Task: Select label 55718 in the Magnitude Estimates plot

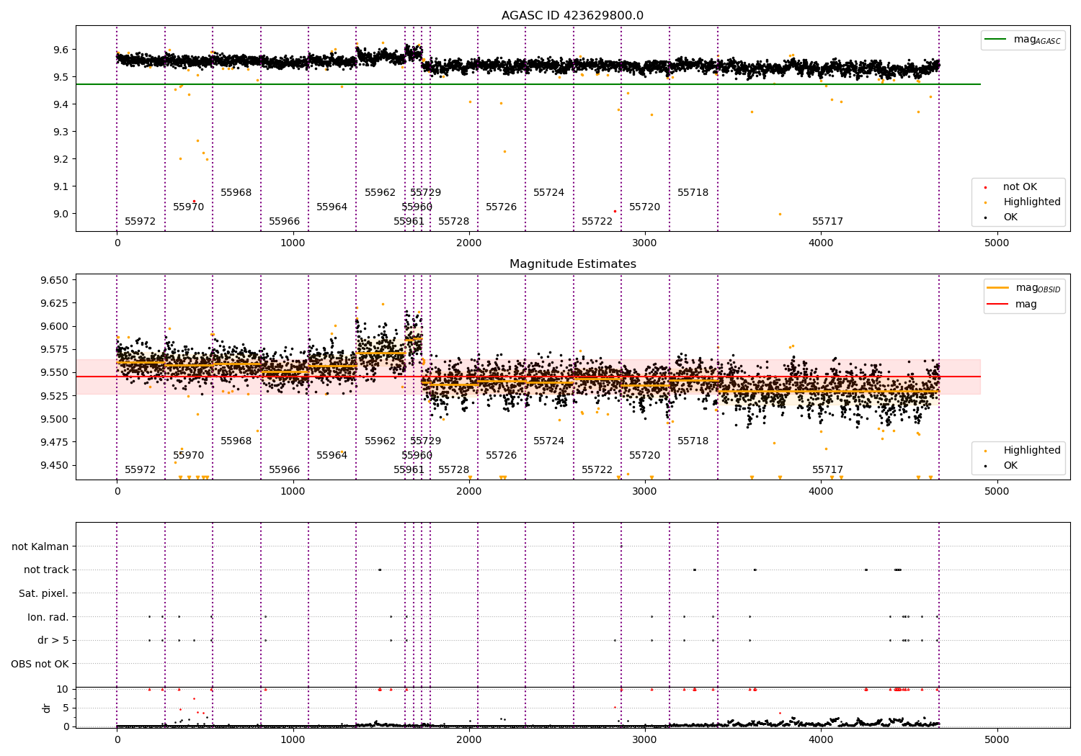Action: pyautogui.click(x=693, y=441)
